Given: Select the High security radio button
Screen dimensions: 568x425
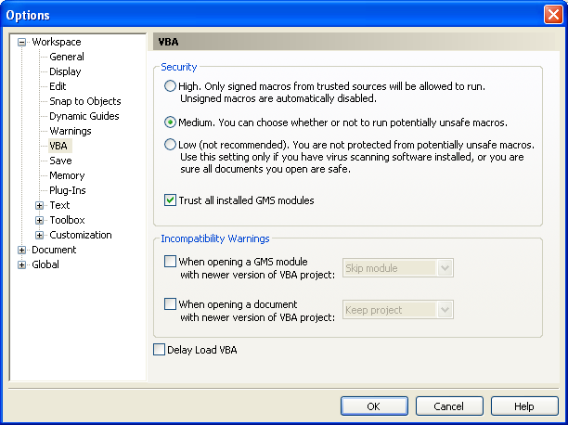Looking at the screenshot, I should click(x=170, y=86).
